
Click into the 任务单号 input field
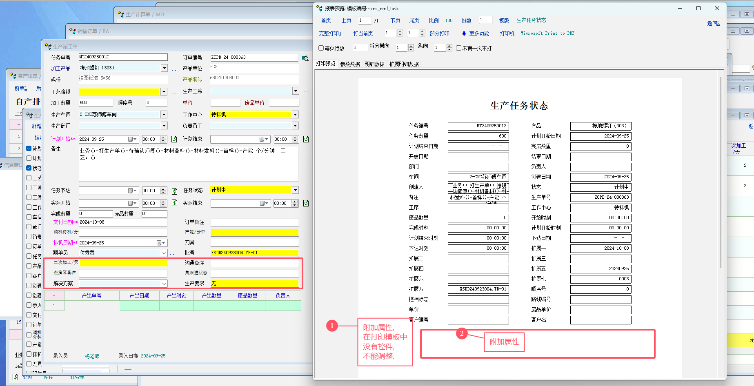click(x=123, y=57)
